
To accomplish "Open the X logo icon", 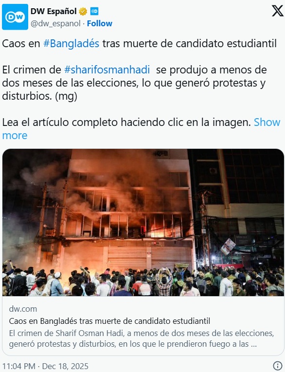I will (277, 11).
